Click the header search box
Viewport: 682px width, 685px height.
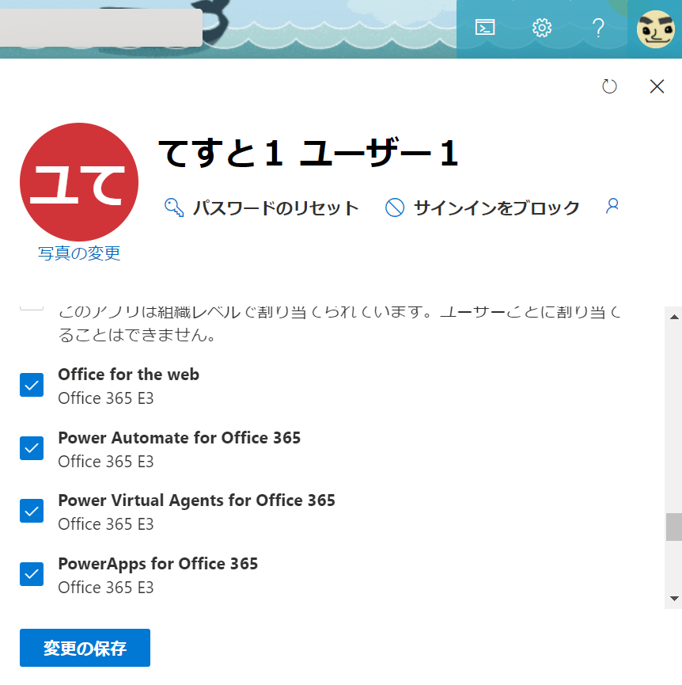pyautogui.click(x=100, y=28)
